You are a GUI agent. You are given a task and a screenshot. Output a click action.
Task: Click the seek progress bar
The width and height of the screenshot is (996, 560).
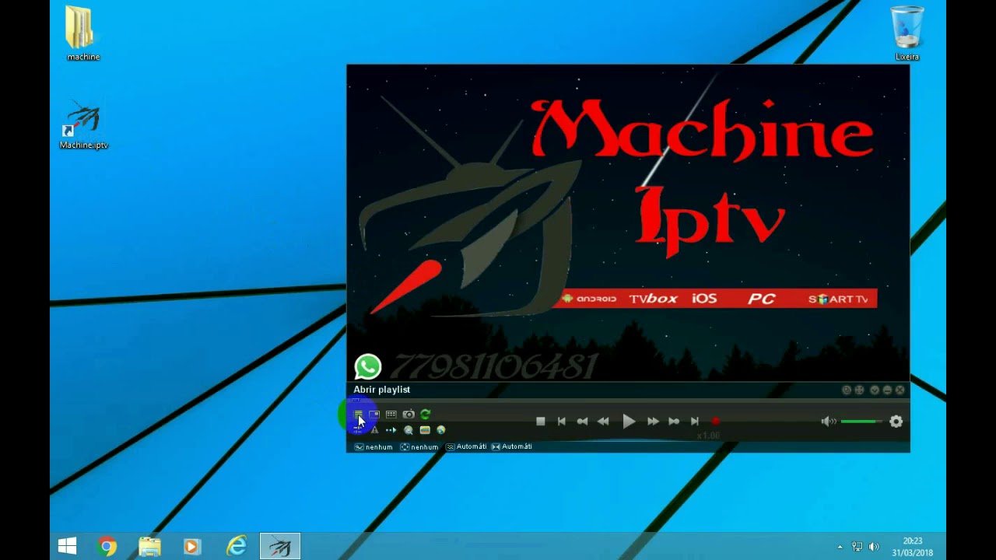pos(628,401)
